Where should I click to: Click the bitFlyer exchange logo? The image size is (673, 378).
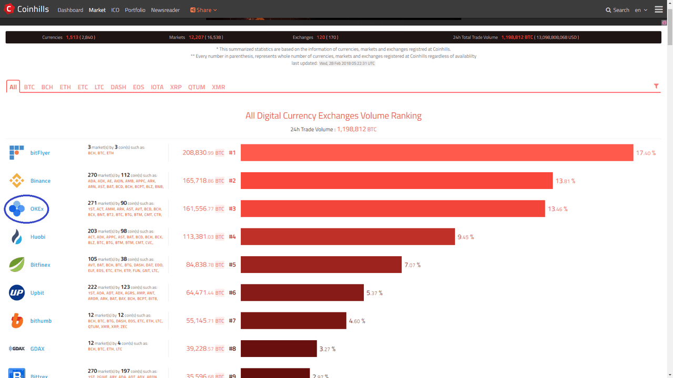tap(17, 153)
